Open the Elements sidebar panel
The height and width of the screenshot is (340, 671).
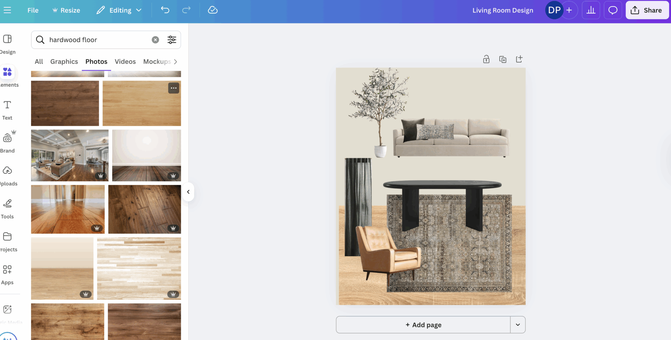(8, 77)
